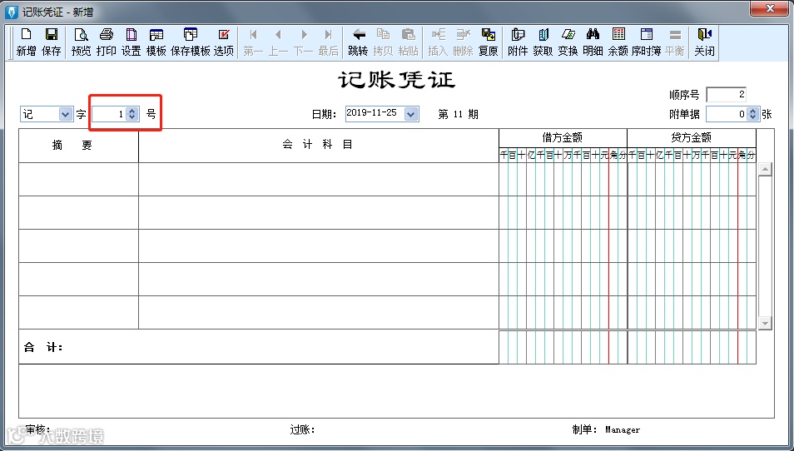Click the 过账 label
The height and width of the screenshot is (451, 794).
point(302,429)
